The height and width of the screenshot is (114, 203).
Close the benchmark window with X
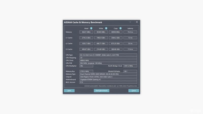coord(137,22)
